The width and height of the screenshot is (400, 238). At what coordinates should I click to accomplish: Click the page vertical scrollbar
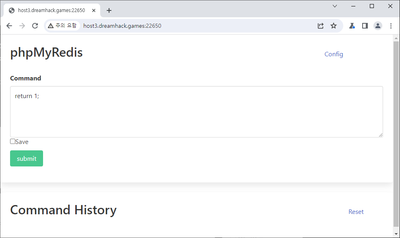tap(396, 133)
